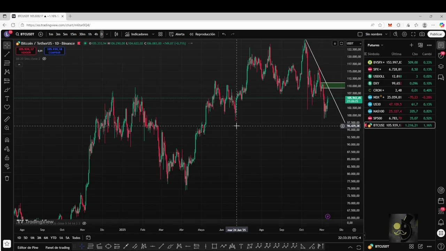Open the indicator templates grid
The height and width of the screenshot is (251, 446).
pos(160,34)
